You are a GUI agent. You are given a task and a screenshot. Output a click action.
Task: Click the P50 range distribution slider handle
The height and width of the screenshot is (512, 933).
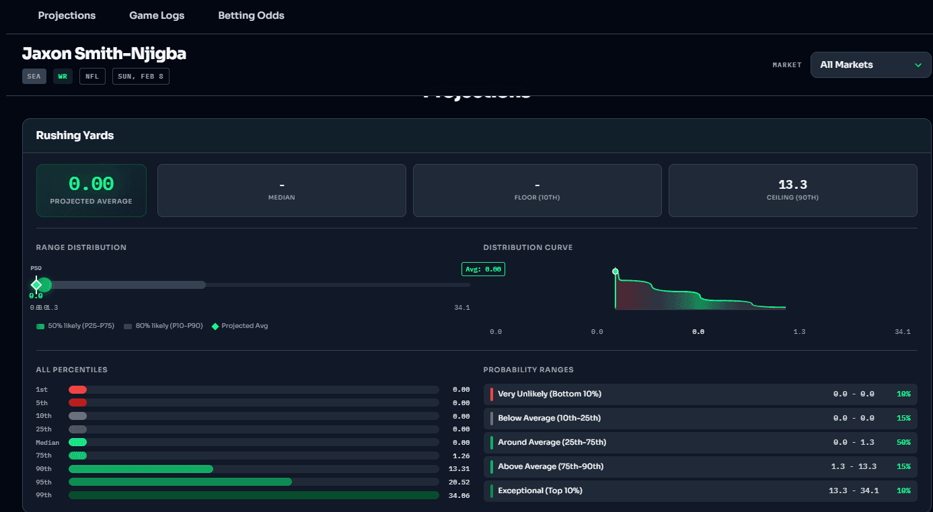click(x=38, y=284)
